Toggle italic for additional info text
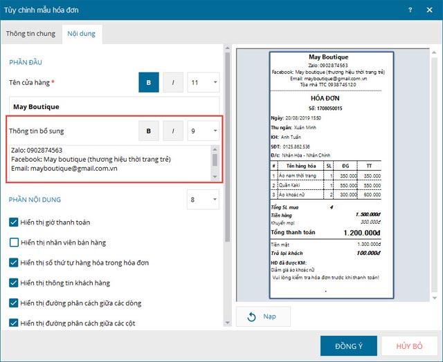This screenshot has height=362, width=443. [x=173, y=131]
